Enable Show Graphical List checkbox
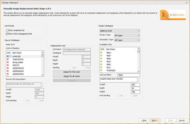Image resolution: width=190 pixels, height=124 pixels. tap(7, 30)
